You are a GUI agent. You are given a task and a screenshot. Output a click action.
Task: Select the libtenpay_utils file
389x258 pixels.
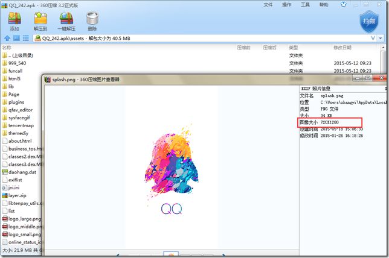pos(22,203)
